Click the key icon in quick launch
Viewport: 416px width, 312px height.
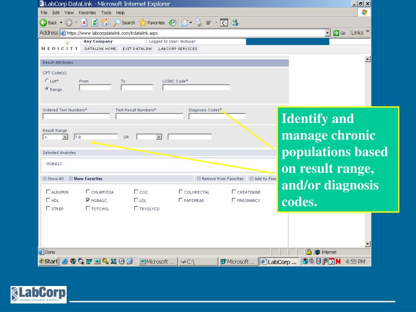[105, 261]
